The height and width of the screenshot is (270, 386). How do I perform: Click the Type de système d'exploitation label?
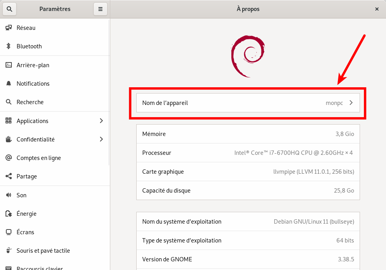pyautogui.click(x=182, y=241)
